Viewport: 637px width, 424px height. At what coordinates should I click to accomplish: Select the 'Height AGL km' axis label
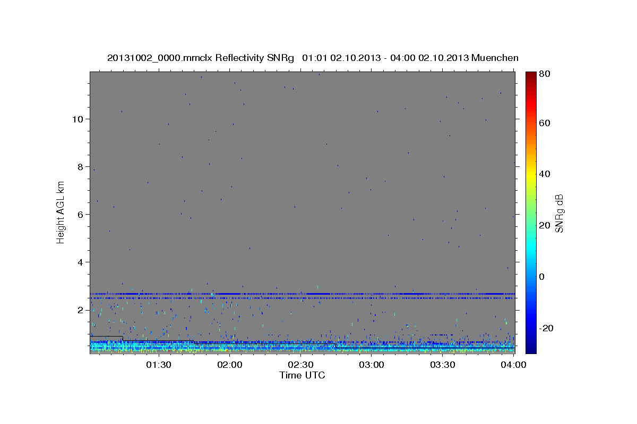[x=61, y=212]
